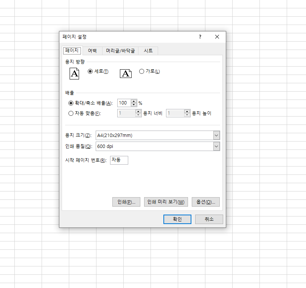The width and height of the screenshot is (306, 288).
Task: Decrease 용지 너비 value with down arrow
Action: click(138, 115)
